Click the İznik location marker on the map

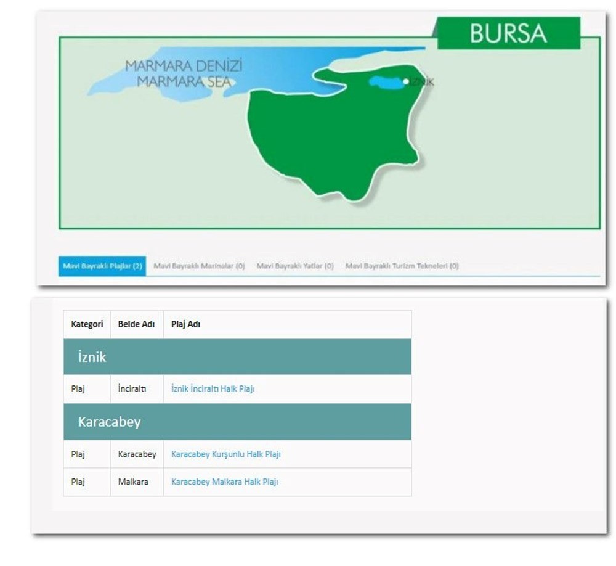pos(405,81)
